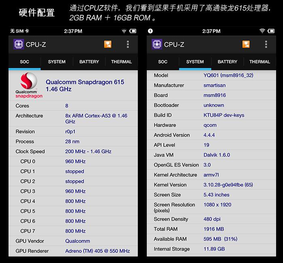Click Total RAM value '1916 MB'
Viewport: 283px width, 263px height.
tap(214, 229)
